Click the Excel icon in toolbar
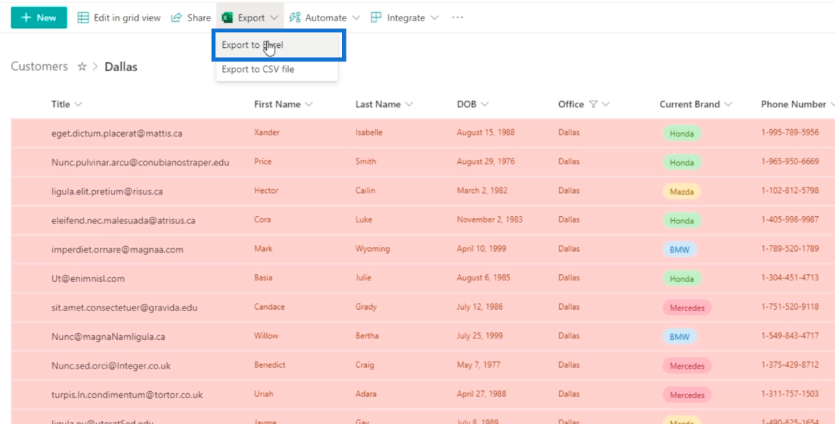Screen dimensions: 835x424 pyautogui.click(x=227, y=18)
